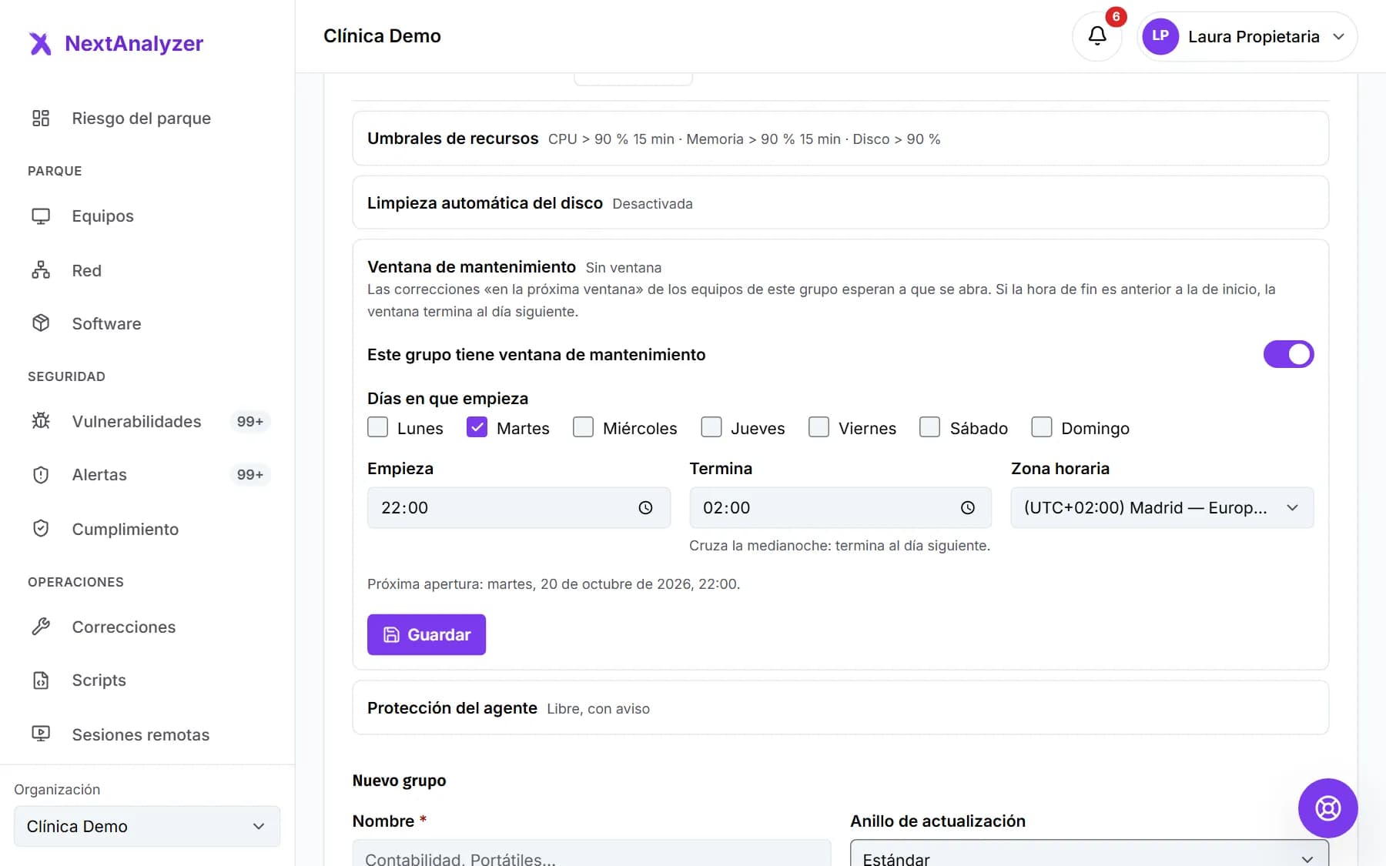Expand the Protección del agente section

pos(840,708)
